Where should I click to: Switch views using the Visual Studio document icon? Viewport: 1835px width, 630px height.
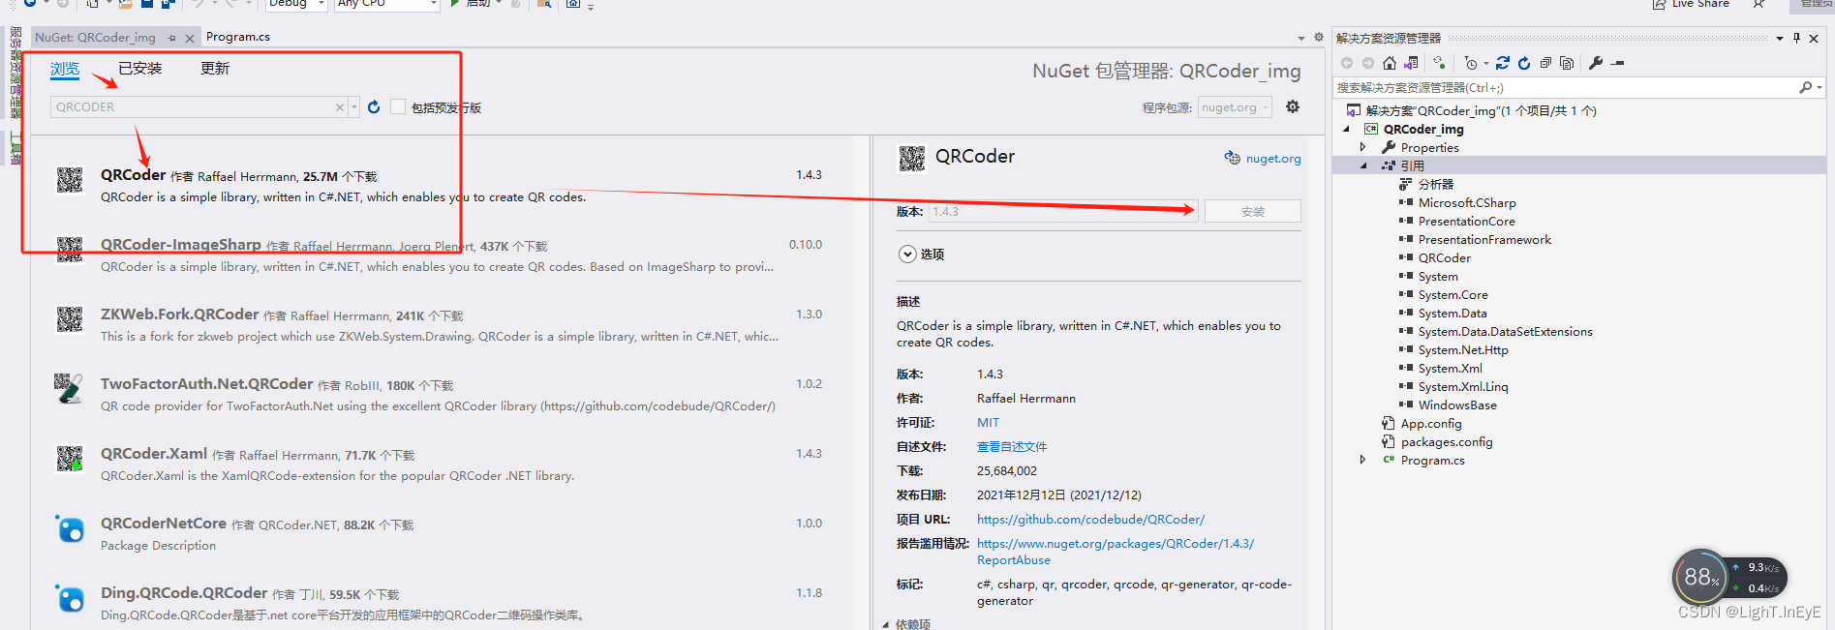click(1411, 63)
